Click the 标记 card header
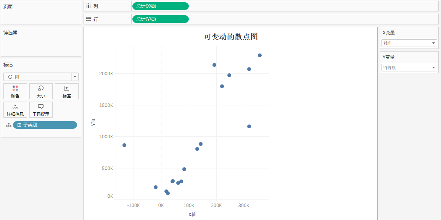Screen dimensions: 441x220 coord(8,65)
